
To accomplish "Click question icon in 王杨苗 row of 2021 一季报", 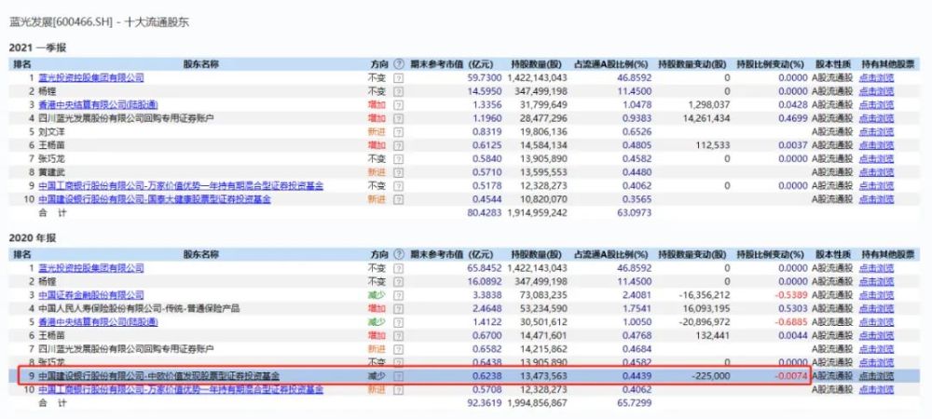I will [398, 145].
